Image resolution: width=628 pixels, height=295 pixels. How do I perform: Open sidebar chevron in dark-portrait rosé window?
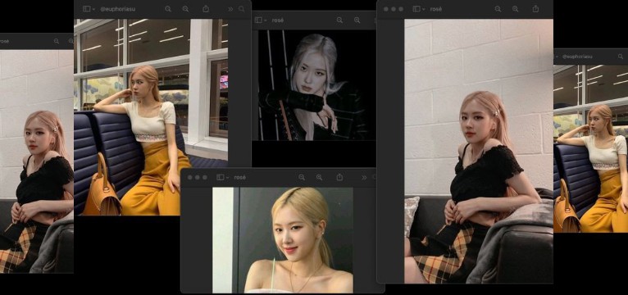point(266,20)
